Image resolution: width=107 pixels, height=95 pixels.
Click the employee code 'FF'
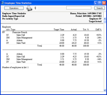pyautogui.click(x=4, y=32)
